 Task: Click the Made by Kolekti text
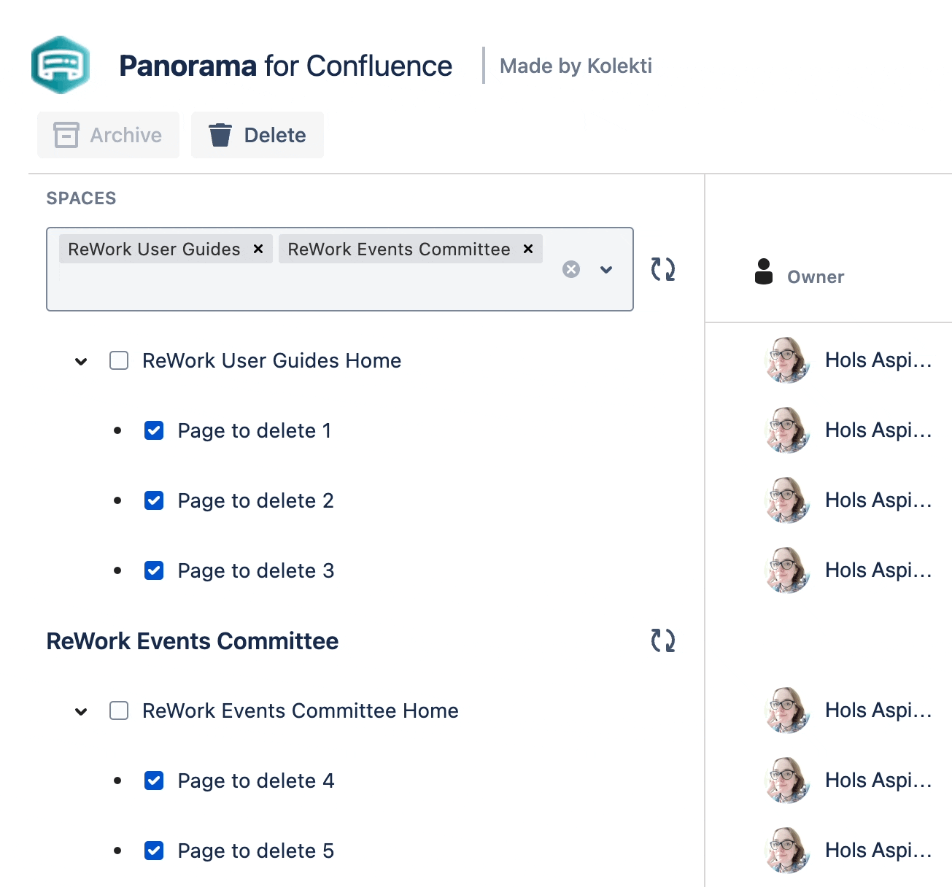[576, 66]
